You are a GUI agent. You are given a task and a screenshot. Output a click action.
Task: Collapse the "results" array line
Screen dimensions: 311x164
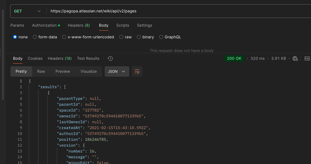(x=52, y=87)
